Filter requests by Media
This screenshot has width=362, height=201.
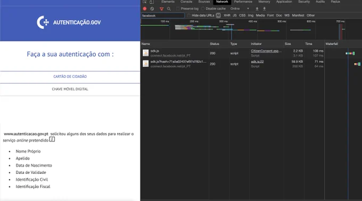coord(260,15)
